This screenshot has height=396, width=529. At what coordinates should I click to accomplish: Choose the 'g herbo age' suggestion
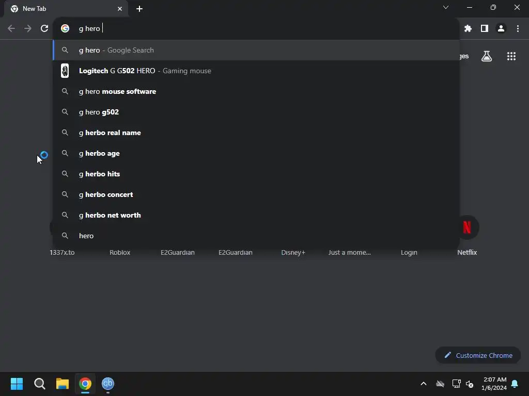click(256, 153)
